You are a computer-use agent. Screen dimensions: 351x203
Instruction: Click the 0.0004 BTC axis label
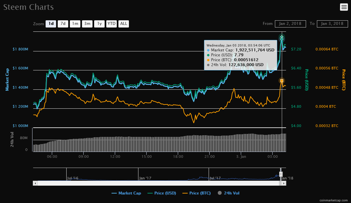click(x=326, y=106)
